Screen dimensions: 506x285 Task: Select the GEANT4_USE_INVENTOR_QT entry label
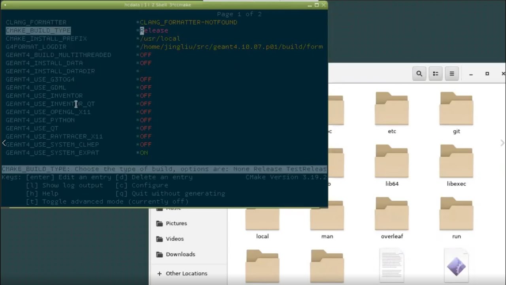50,104
